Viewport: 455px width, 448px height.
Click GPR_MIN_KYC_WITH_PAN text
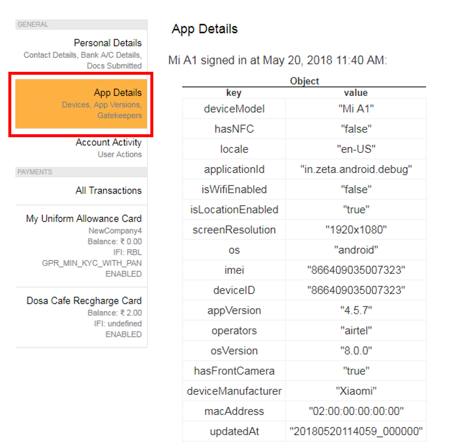click(x=92, y=264)
